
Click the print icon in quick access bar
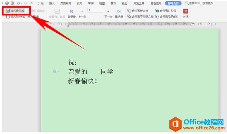7,3
